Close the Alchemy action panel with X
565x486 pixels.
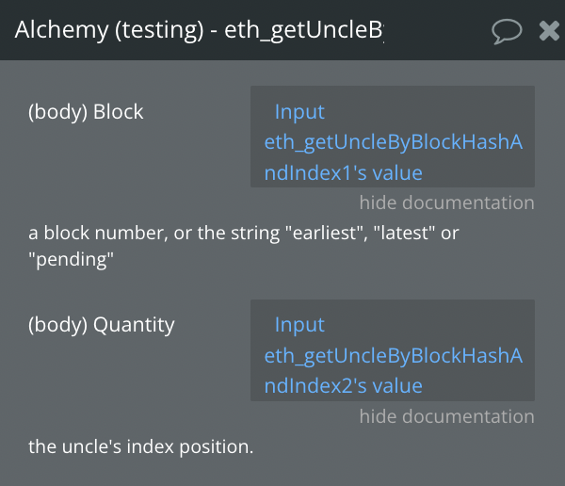[549, 31]
